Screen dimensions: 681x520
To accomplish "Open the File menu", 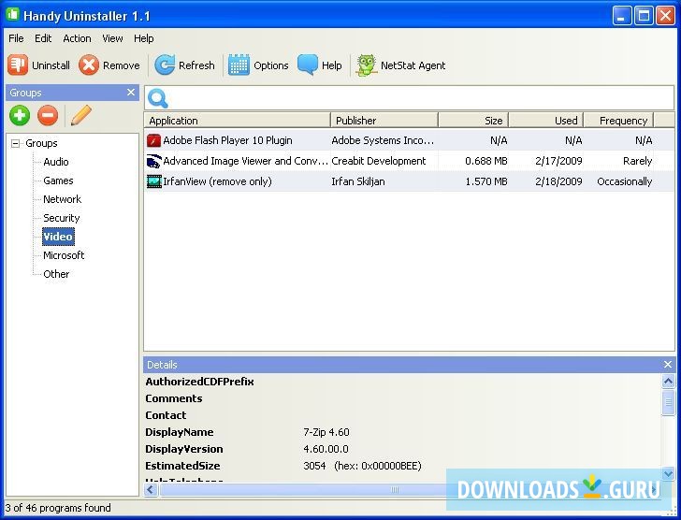I will 16,38.
